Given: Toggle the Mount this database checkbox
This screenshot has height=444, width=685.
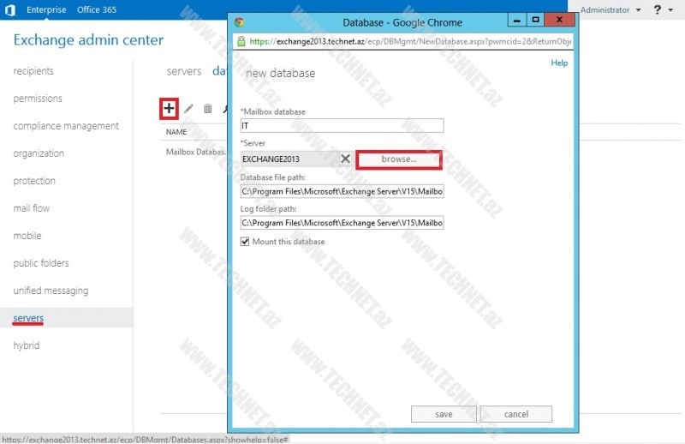Looking at the screenshot, I should click(246, 242).
